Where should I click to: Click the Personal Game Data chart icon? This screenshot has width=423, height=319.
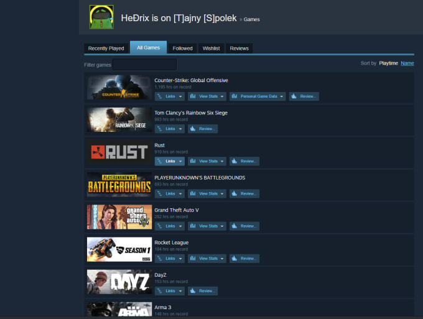click(234, 96)
